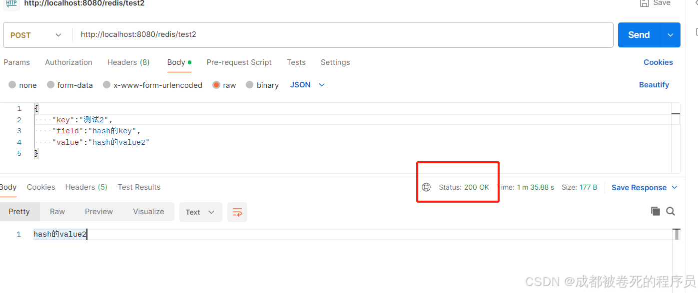698x293 pixels.
Task: Select the binary body type
Action: coord(262,85)
